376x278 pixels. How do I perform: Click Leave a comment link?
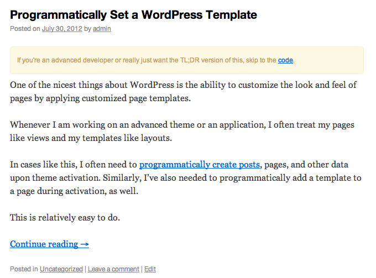(113, 269)
